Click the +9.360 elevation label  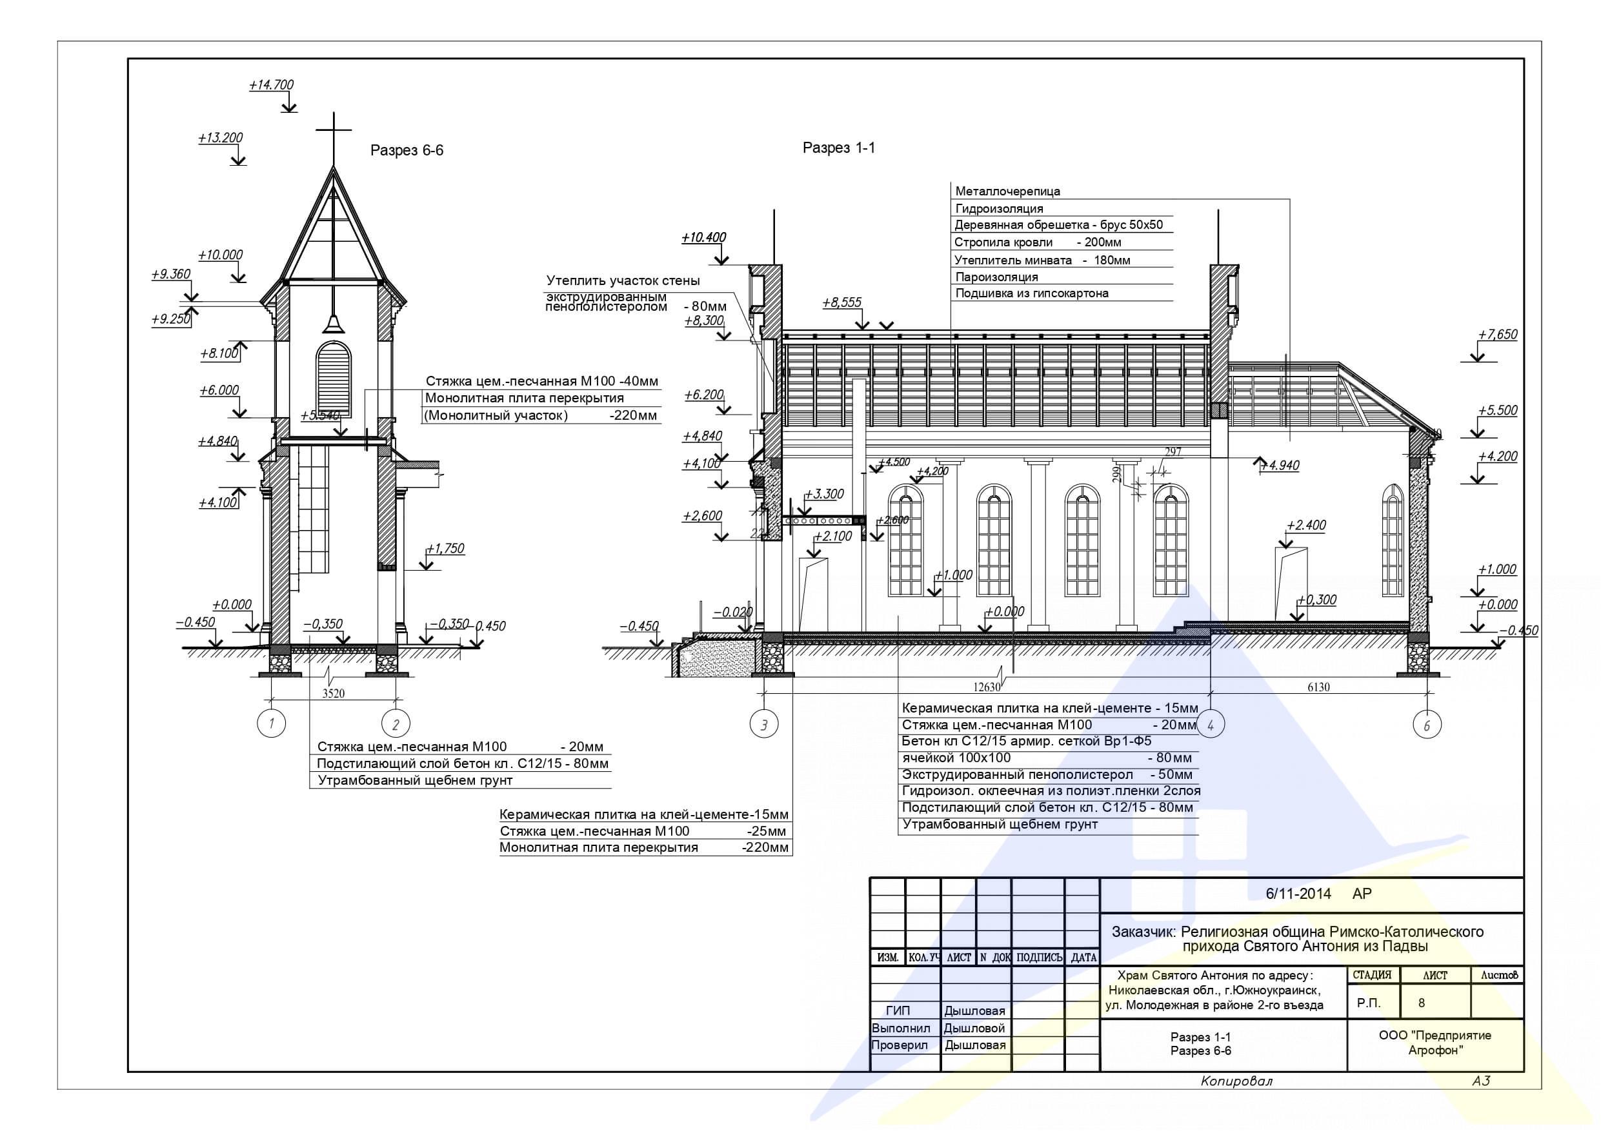point(171,275)
